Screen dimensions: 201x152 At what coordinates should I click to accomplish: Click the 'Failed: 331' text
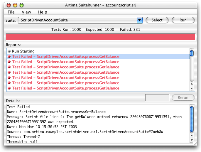click(x=130, y=29)
